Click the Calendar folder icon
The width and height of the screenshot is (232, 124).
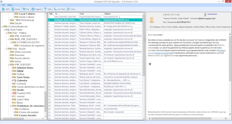tap(15, 80)
